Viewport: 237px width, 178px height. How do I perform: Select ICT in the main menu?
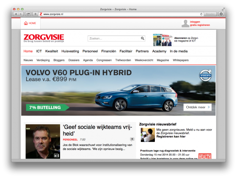(39, 51)
